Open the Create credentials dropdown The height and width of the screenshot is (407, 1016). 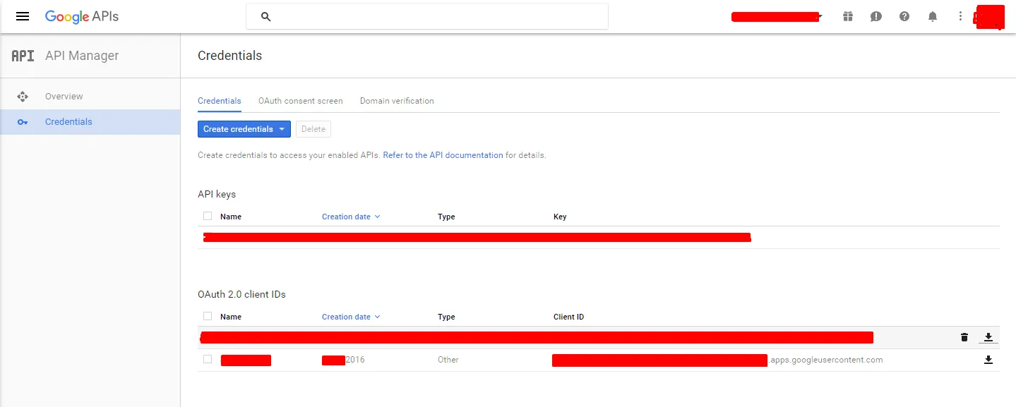244,129
